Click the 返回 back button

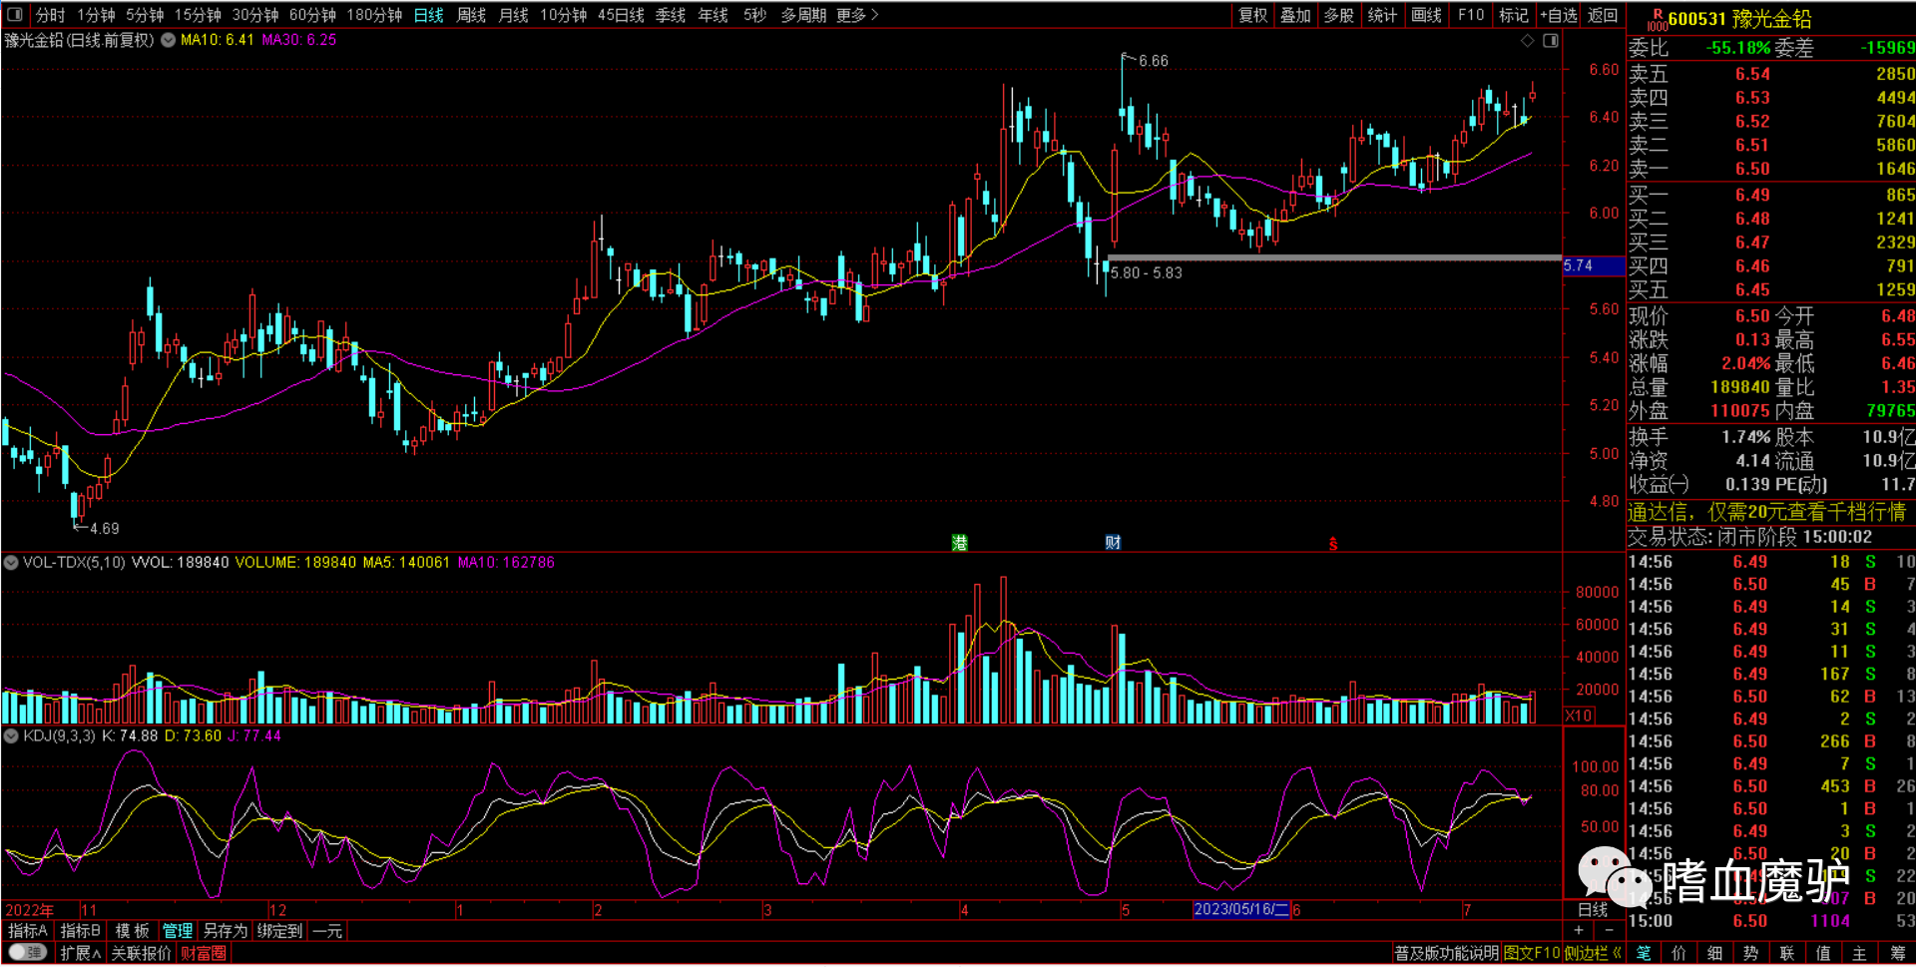[x=1603, y=15]
